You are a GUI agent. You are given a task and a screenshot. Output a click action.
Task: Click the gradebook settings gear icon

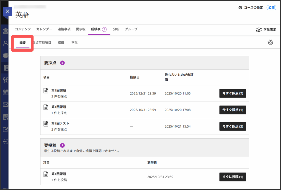(x=270, y=42)
